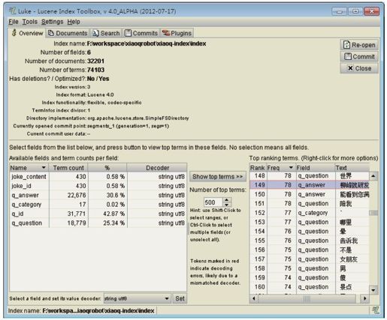Viewport: 387px width, 320px height.
Task: Select the q_question field row
Action: [98, 223]
